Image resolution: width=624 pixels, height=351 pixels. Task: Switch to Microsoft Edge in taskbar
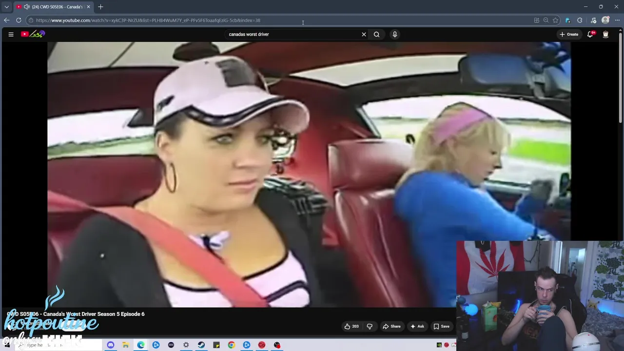(x=140, y=345)
